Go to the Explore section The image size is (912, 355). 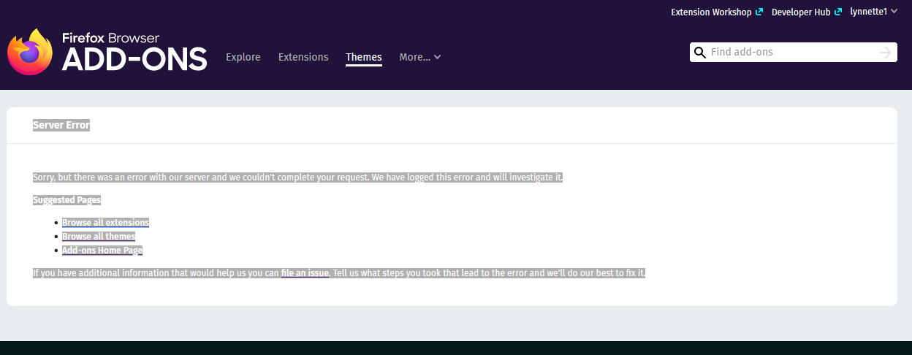(x=243, y=57)
